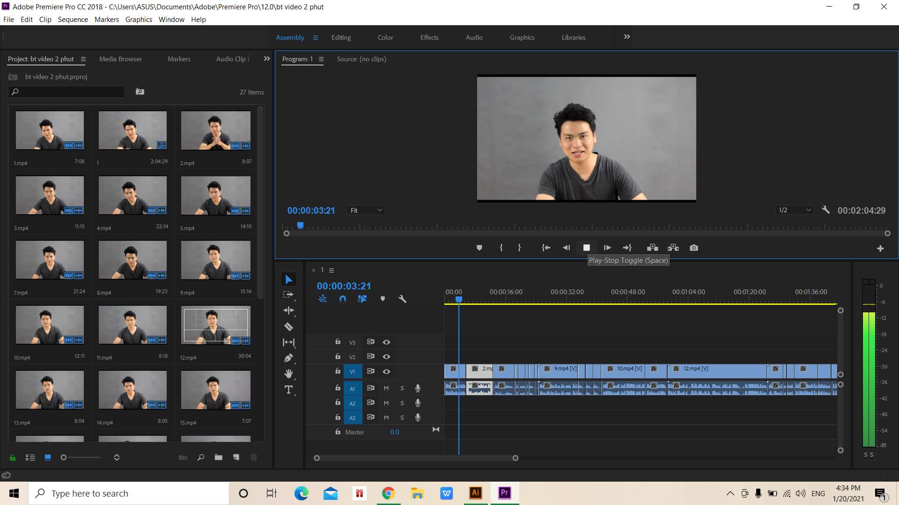Switch Project panel to list view
The height and width of the screenshot is (505, 899).
pos(30,457)
